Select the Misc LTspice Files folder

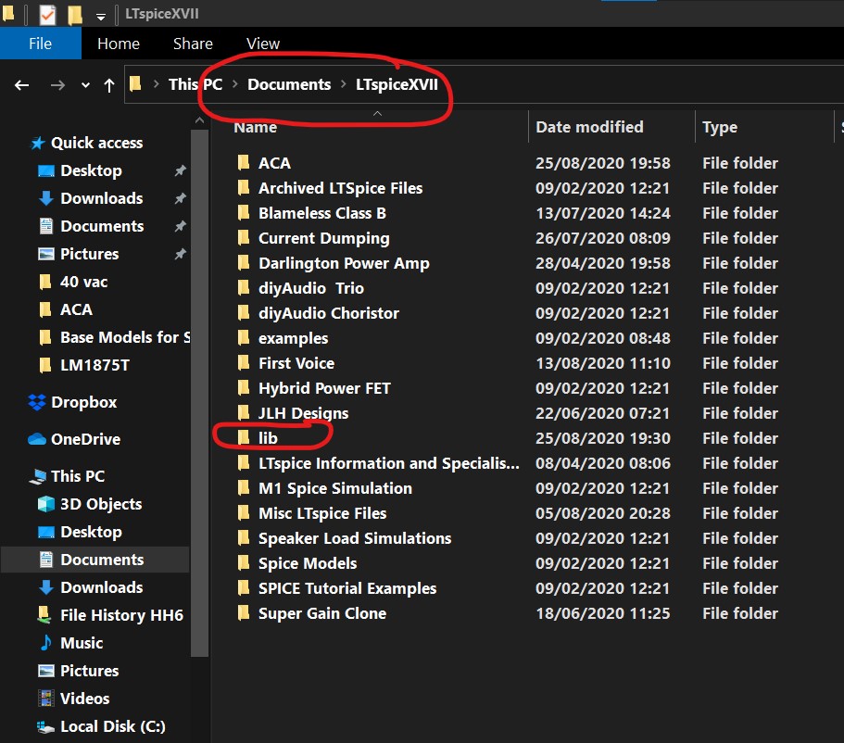311,513
